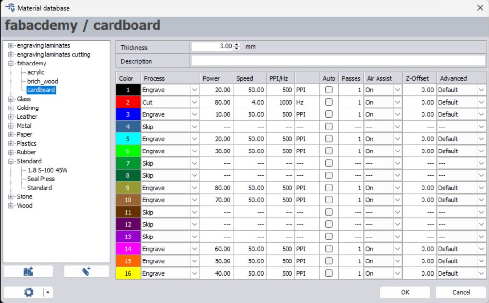
Task: Select 1.8 S-100 45W material
Action: pyautogui.click(x=47, y=170)
